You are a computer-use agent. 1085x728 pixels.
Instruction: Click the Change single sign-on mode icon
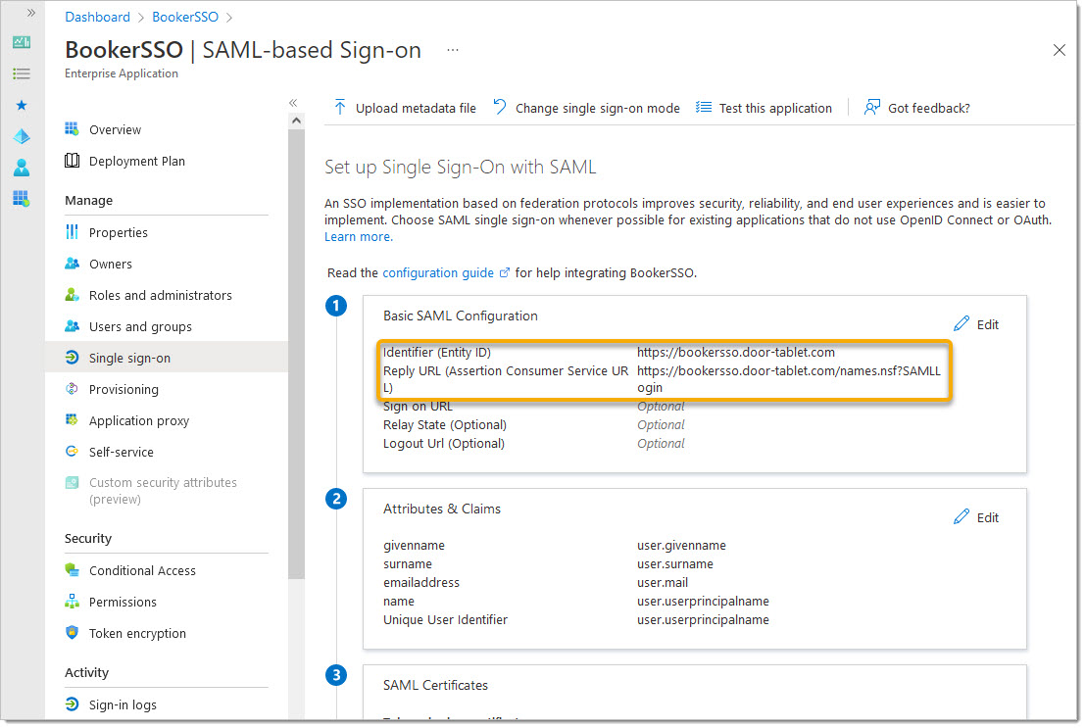tap(500, 108)
